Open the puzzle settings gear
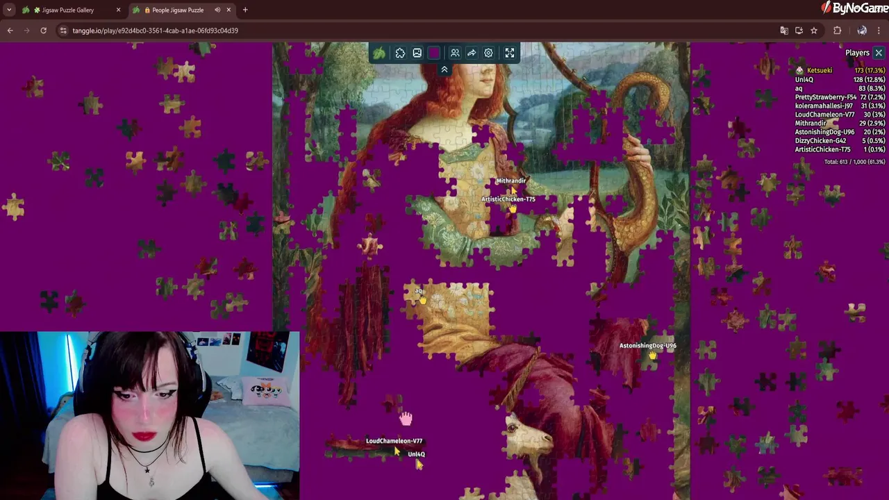The height and width of the screenshot is (500, 889). [x=488, y=53]
